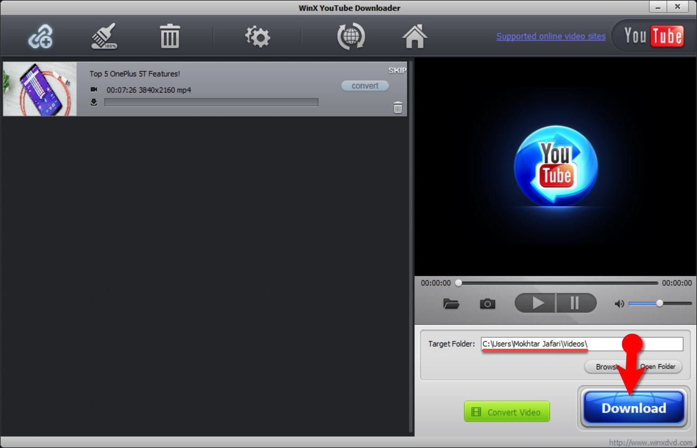Mute audio via speaker icon

pos(619,304)
